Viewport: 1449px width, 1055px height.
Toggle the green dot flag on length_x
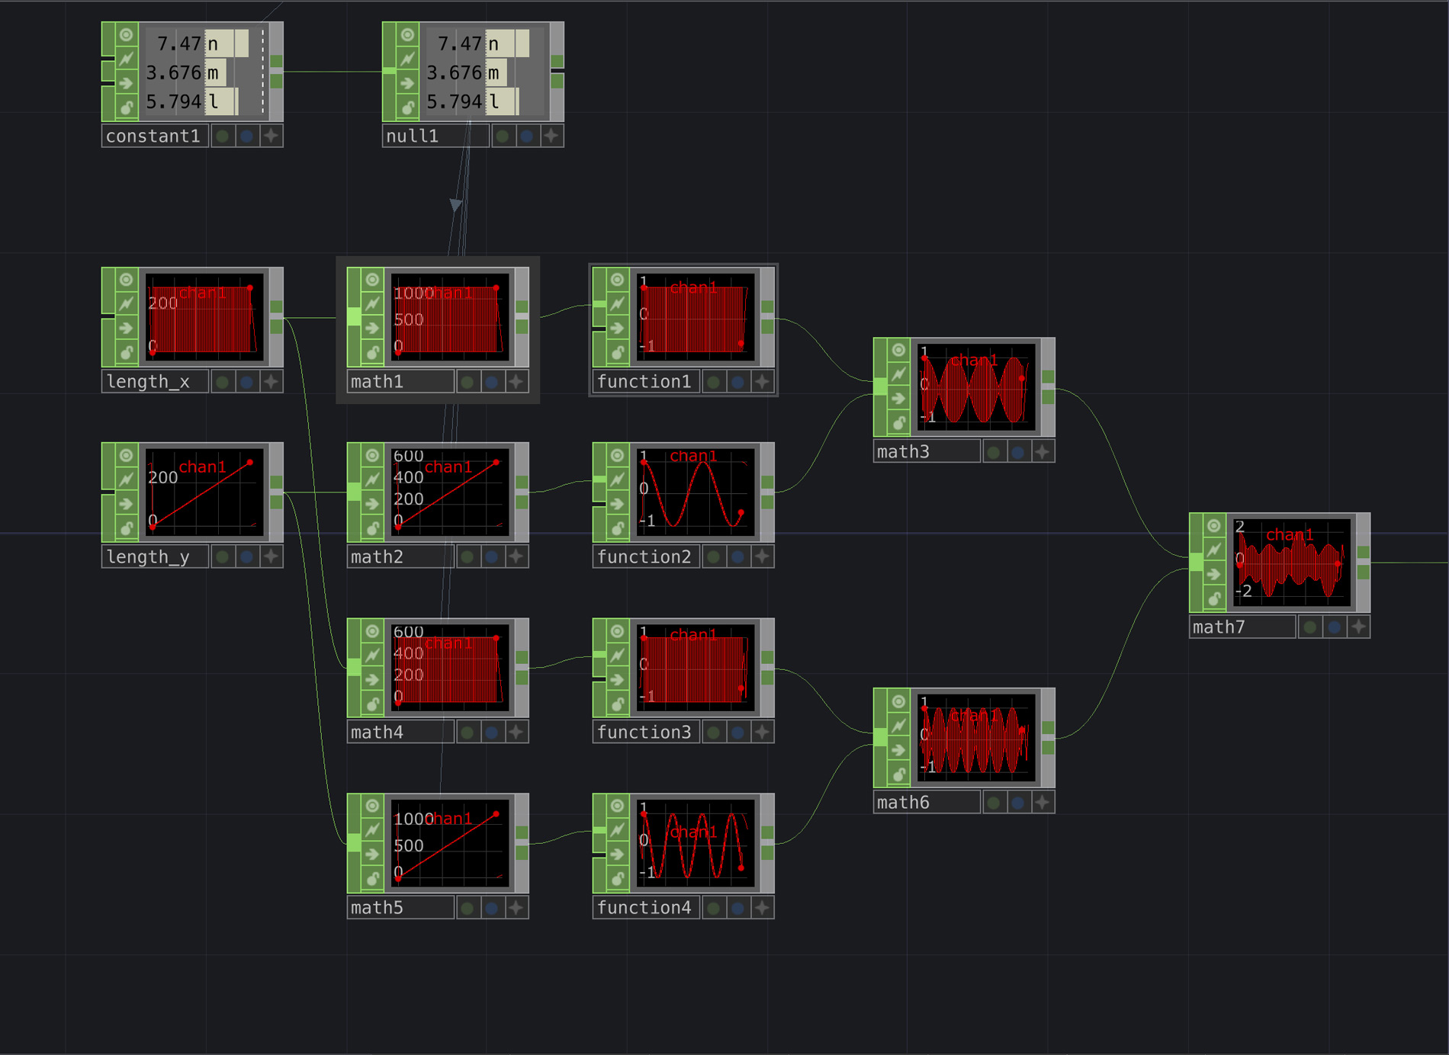click(223, 382)
